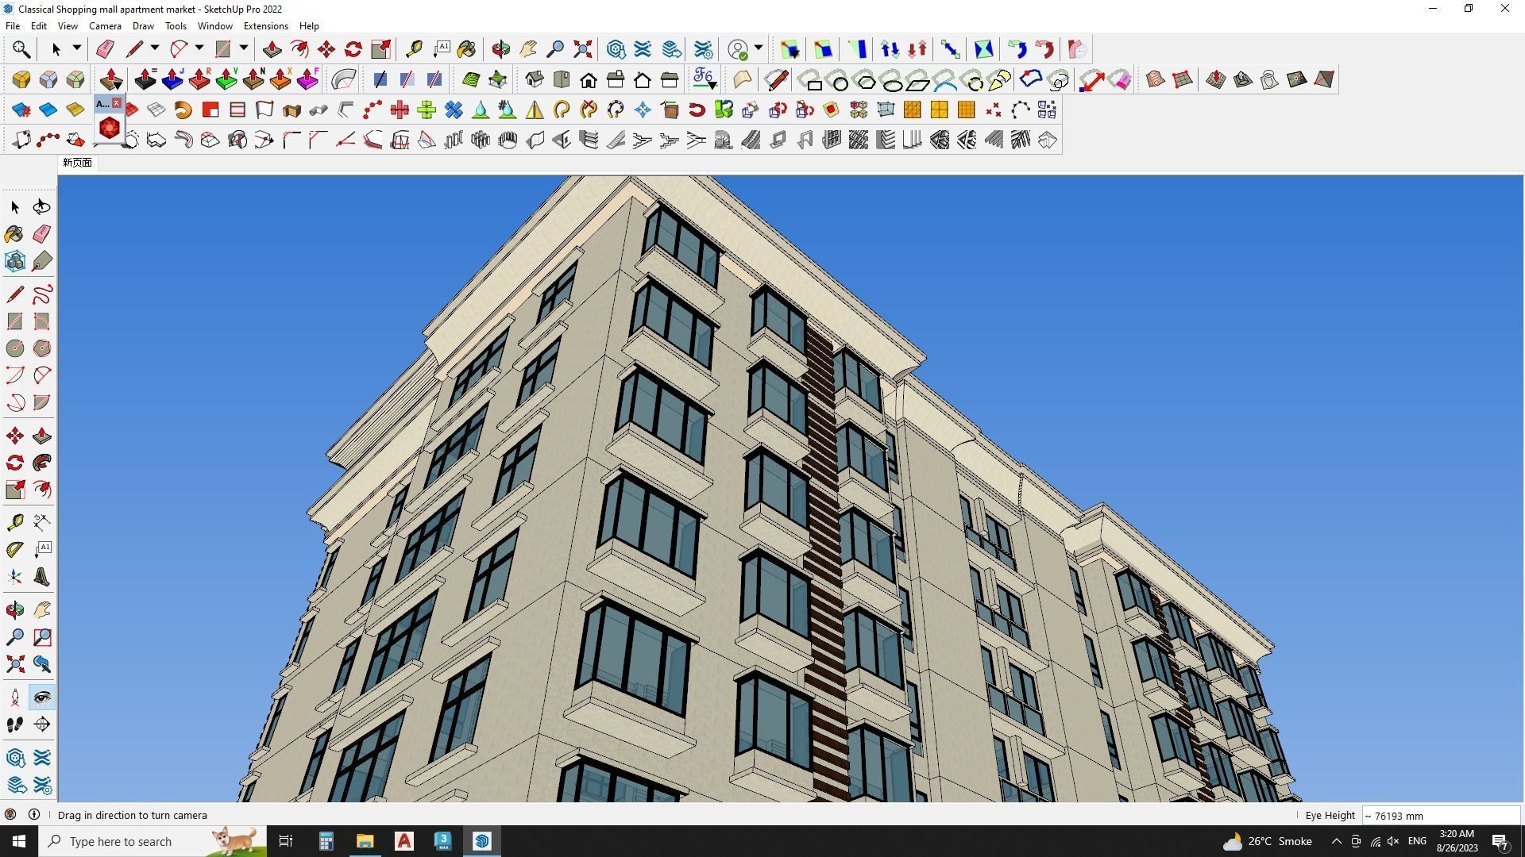1525x857 pixels.
Task: Select Push/Pull tool in top toolbar
Action: coord(272,49)
